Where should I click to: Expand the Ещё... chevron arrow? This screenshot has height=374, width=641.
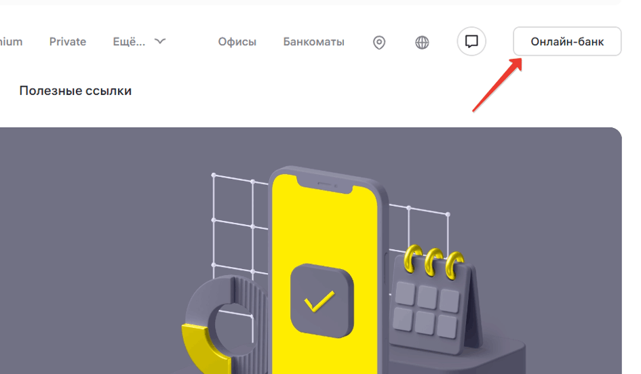[x=160, y=41]
